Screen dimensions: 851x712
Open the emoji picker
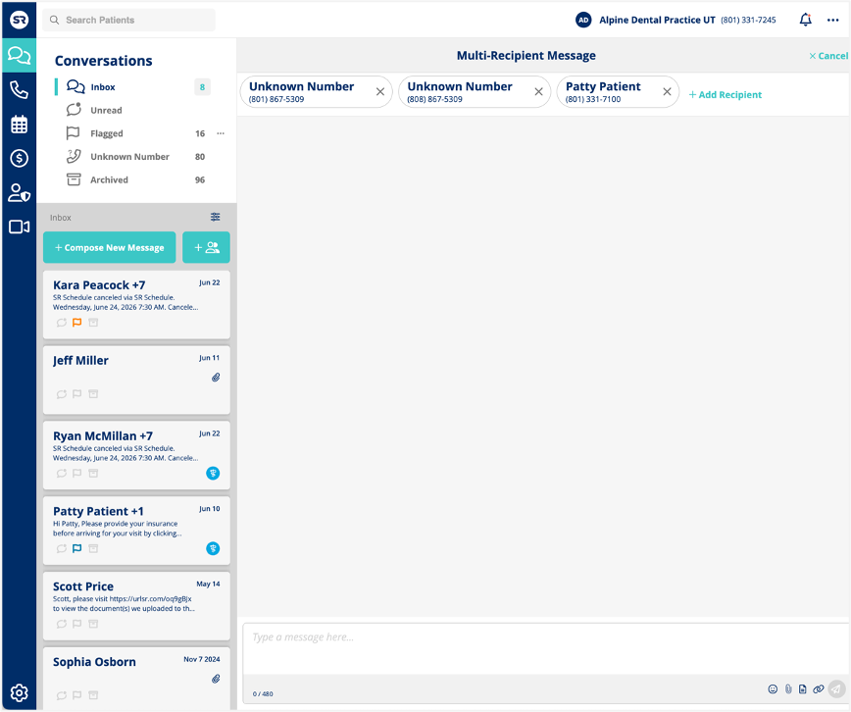click(773, 689)
